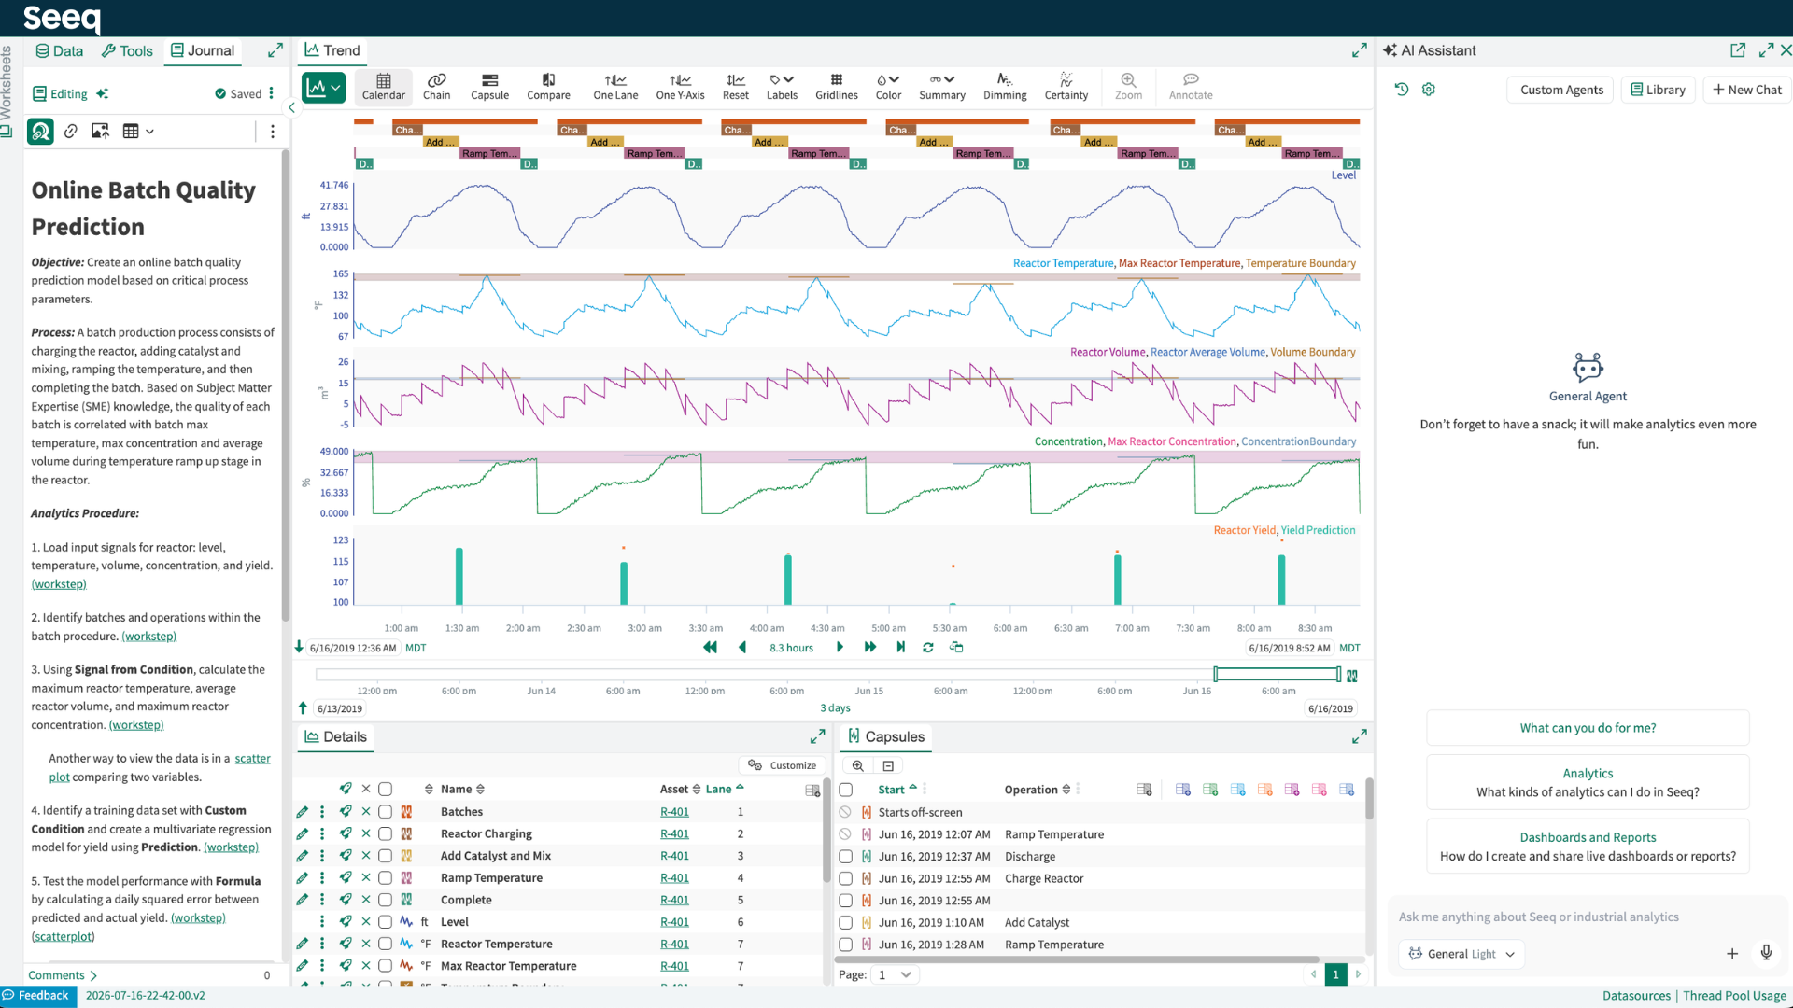Open the General Light agent dropdown

click(x=1461, y=954)
